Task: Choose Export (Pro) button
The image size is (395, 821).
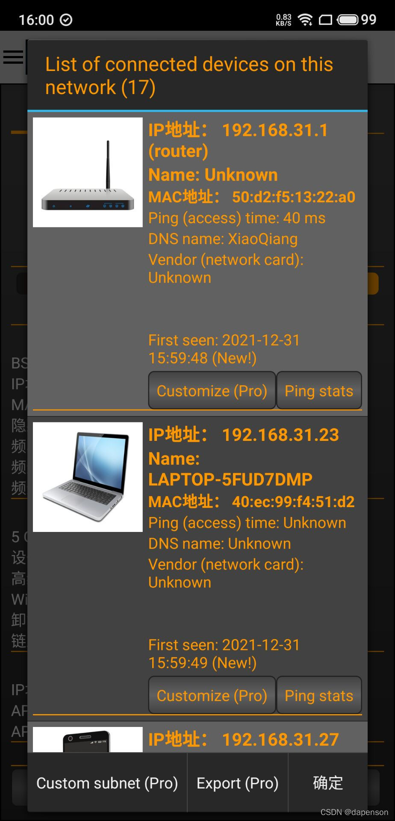Action: click(238, 783)
